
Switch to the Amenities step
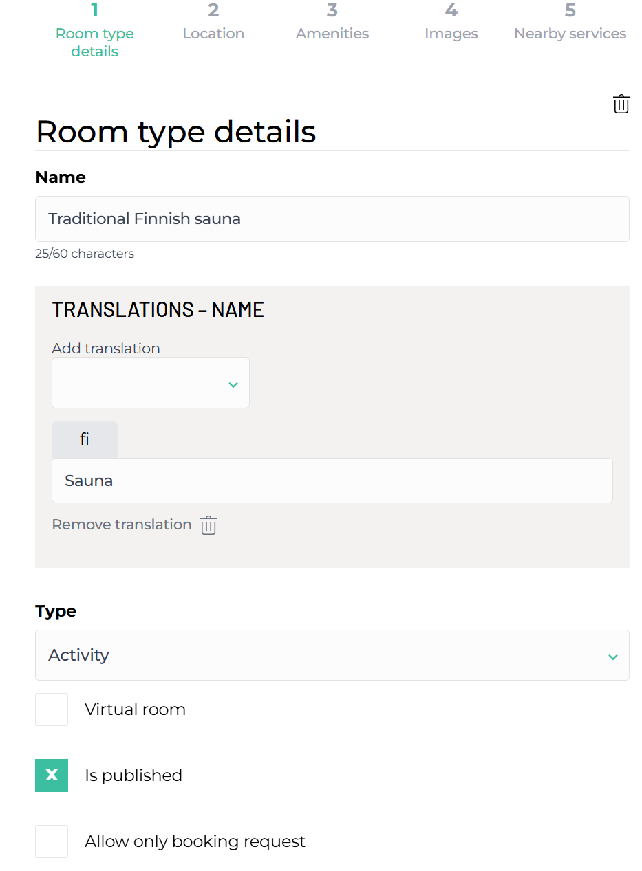[x=332, y=34]
